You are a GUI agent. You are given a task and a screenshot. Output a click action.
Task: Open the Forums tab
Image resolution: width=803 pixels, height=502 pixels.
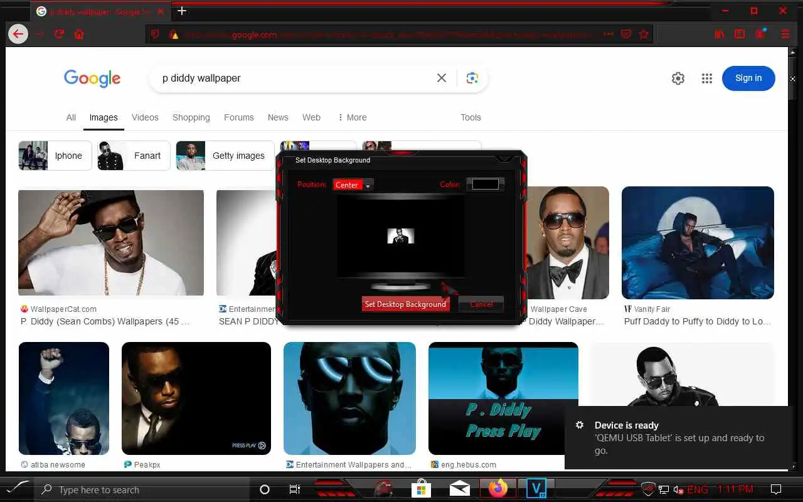239,117
